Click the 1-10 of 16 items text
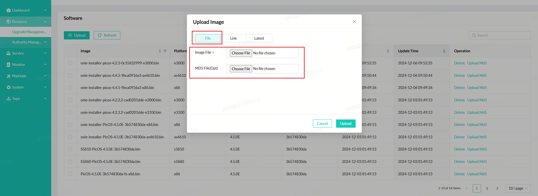Viewport: 538px width, 196px height. (449, 188)
